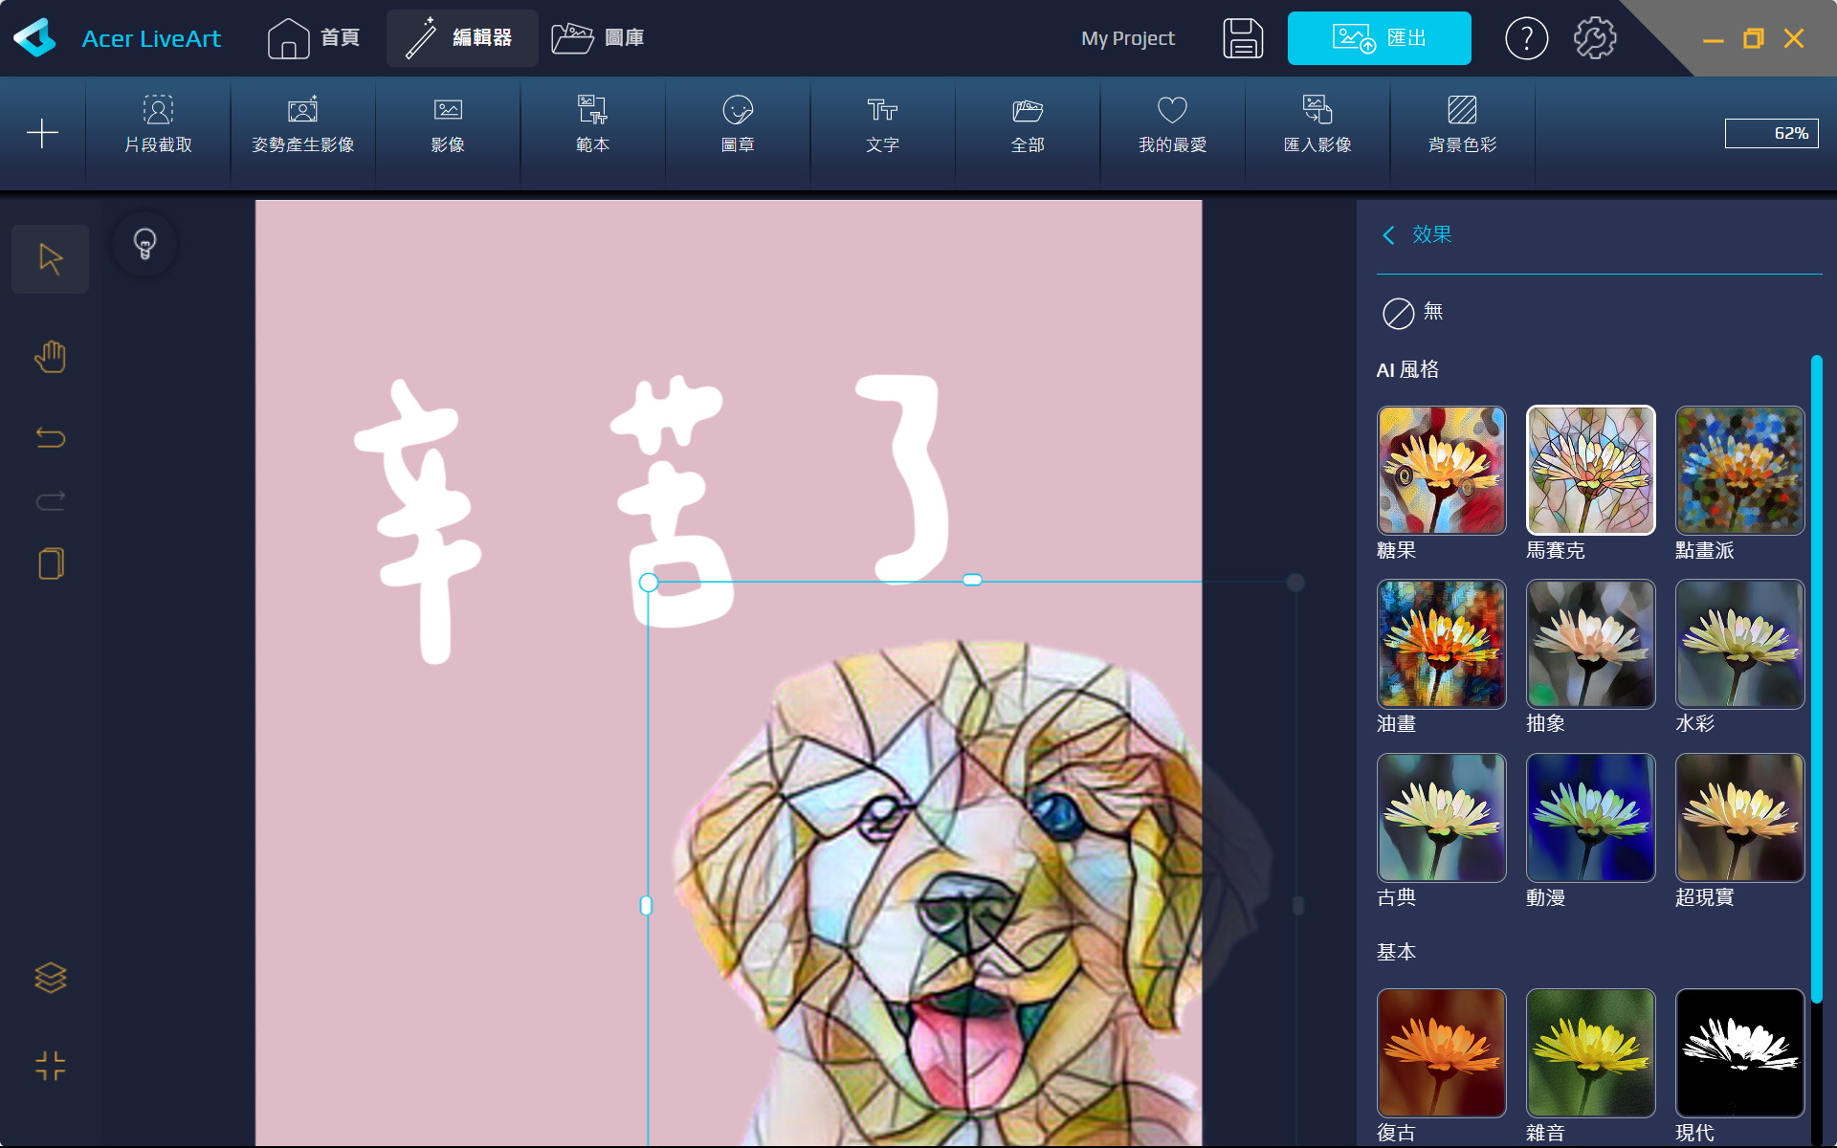Switch to the 編輯器 editor tab
Viewport: 1837px width, 1148px height.
[461, 38]
